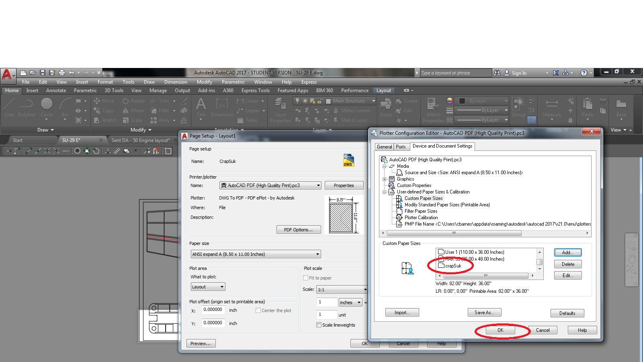Open the Annotate ribbon tab

pyautogui.click(x=56, y=90)
